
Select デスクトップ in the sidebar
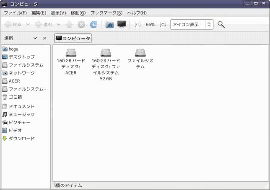[x=26, y=57]
